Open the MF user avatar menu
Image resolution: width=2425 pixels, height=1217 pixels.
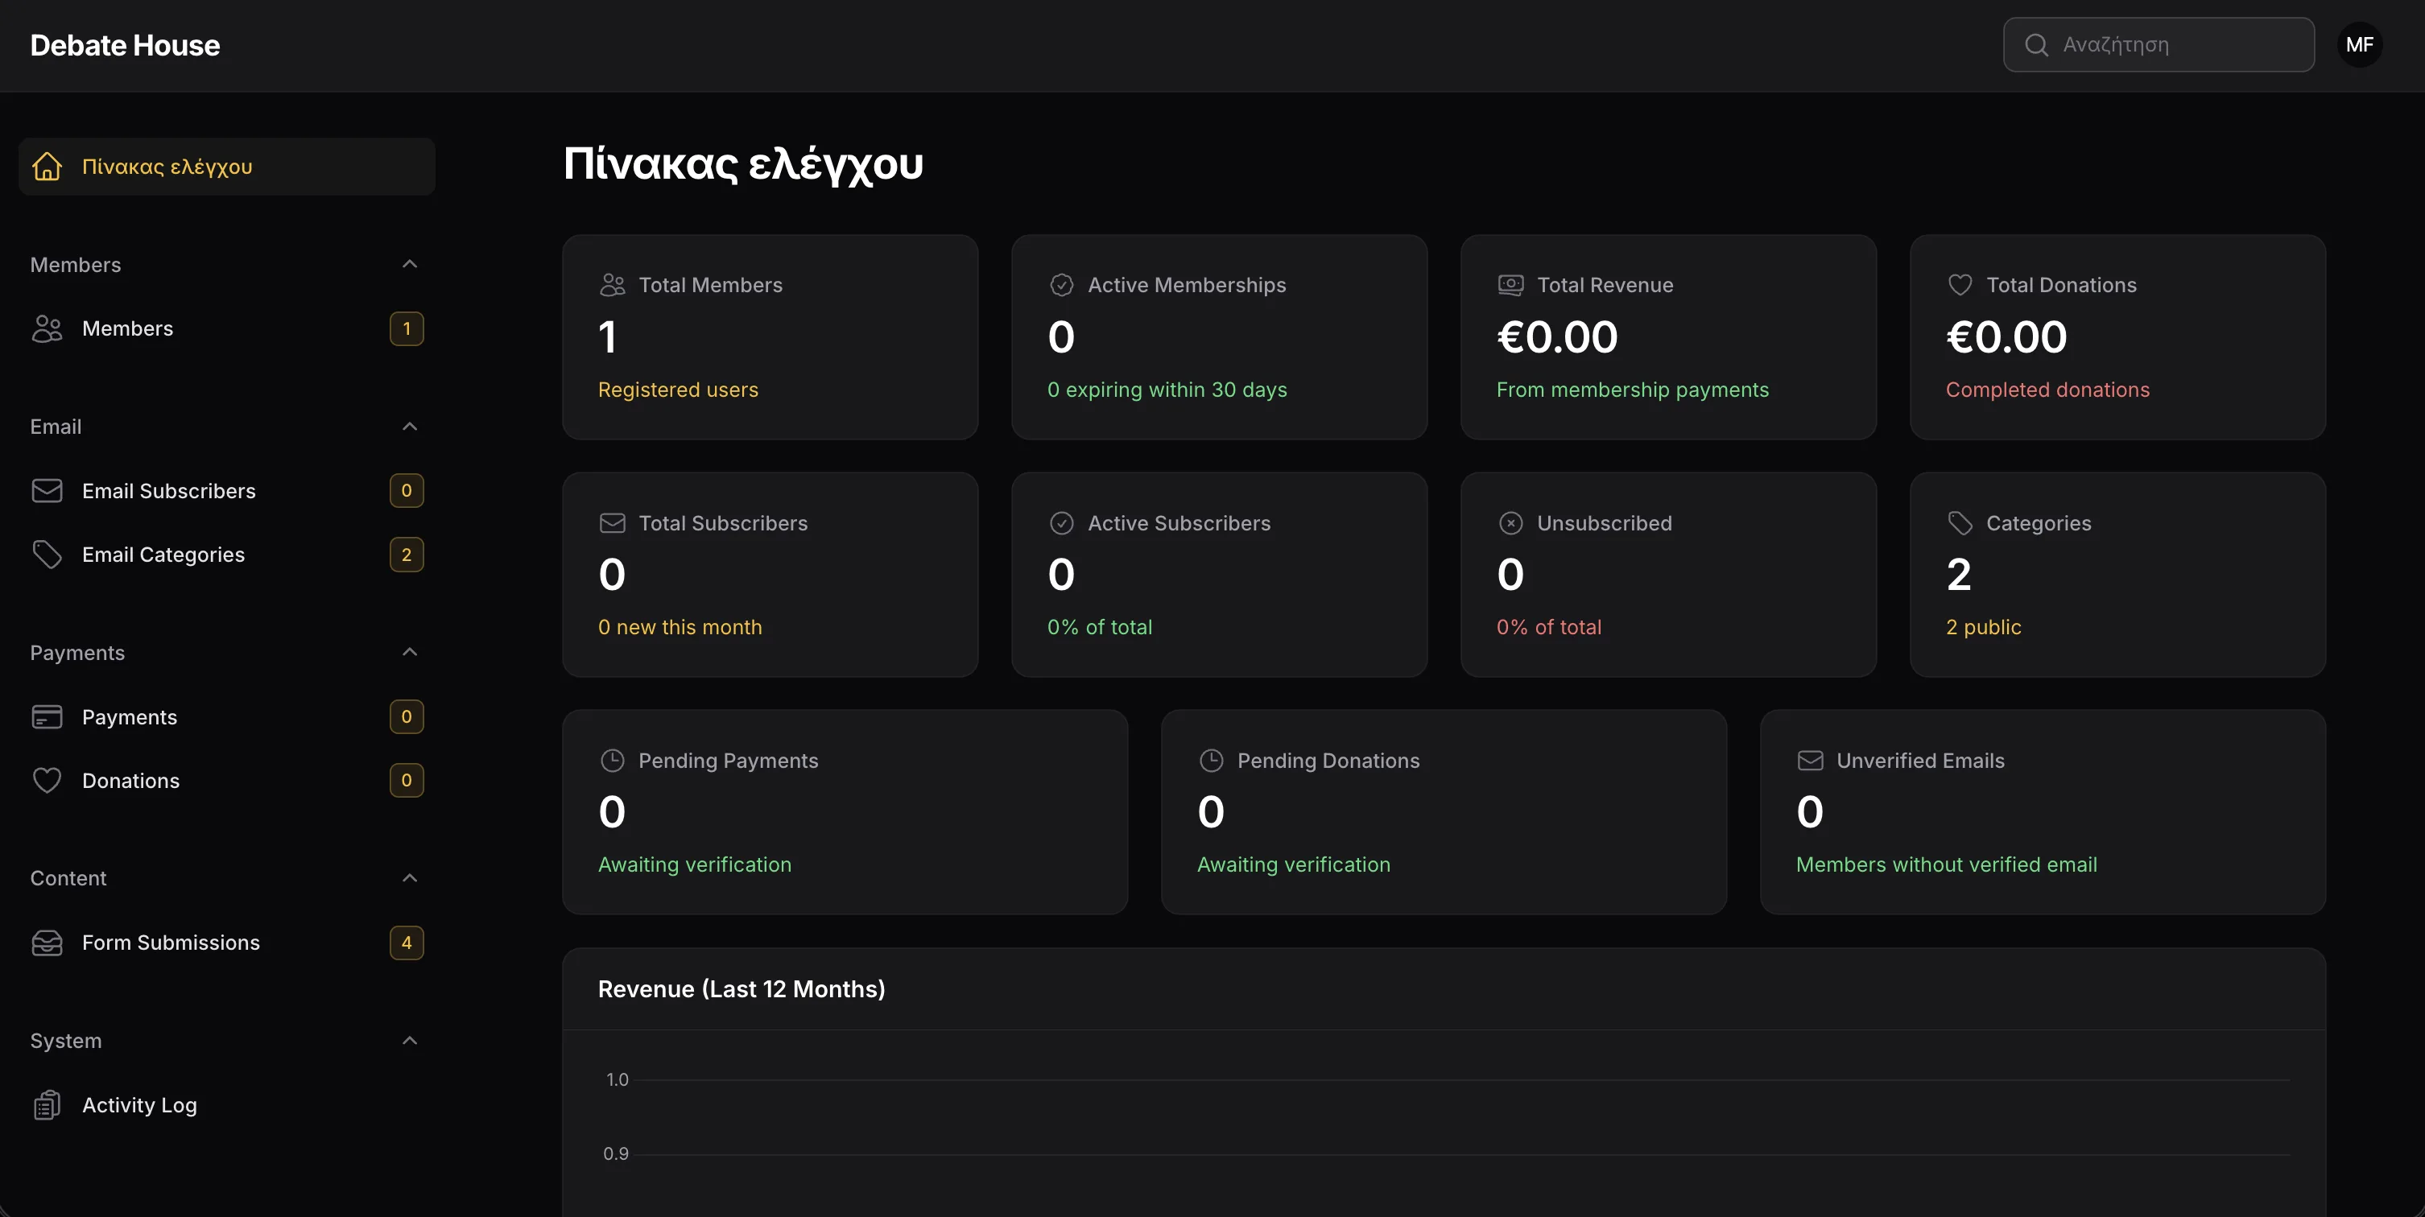pos(2359,44)
